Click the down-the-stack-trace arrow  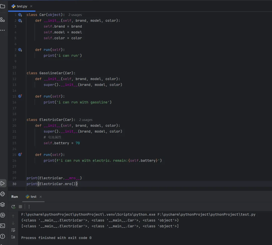(x=13, y=223)
